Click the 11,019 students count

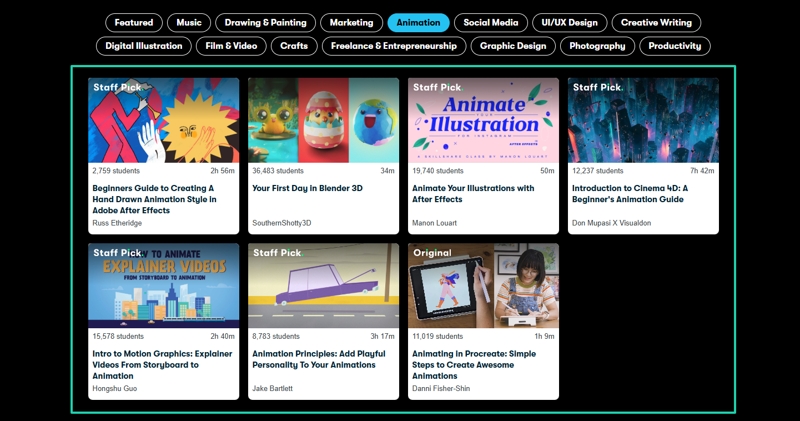click(x=437, y=336)
